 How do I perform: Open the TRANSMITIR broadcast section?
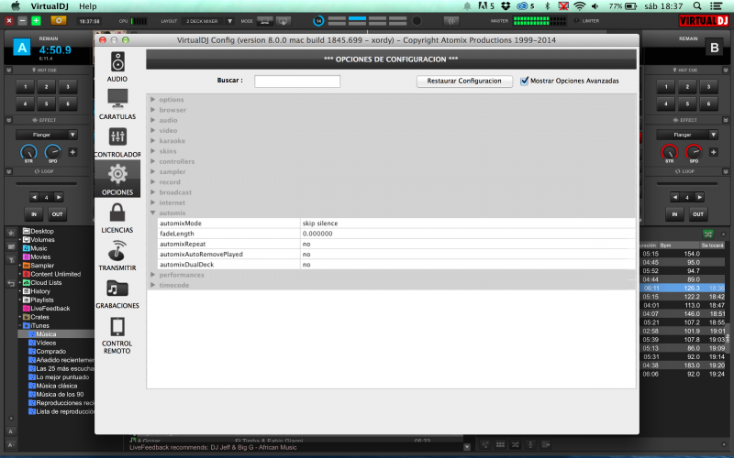pyautogui.click(x=117, y=256)
